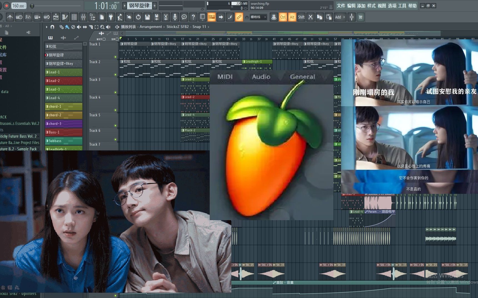Open the 帮助 menu
The image size is (478, 298).
tap(412, 6)
